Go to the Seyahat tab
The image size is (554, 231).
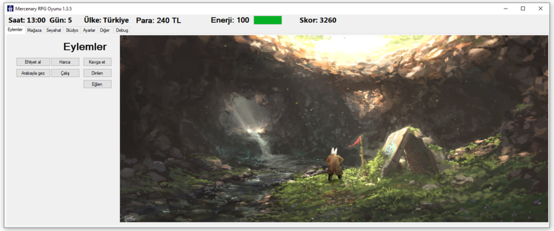pyautogui.click(x=54, y=30)
